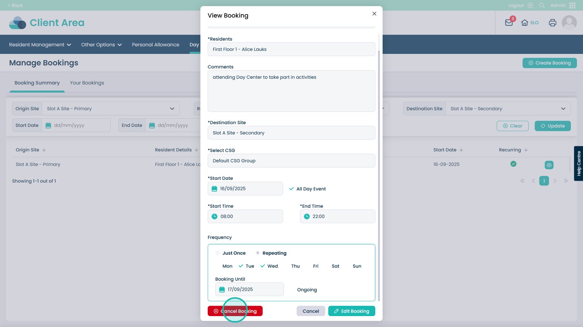Click the Edit Booking button

(352, 311)
